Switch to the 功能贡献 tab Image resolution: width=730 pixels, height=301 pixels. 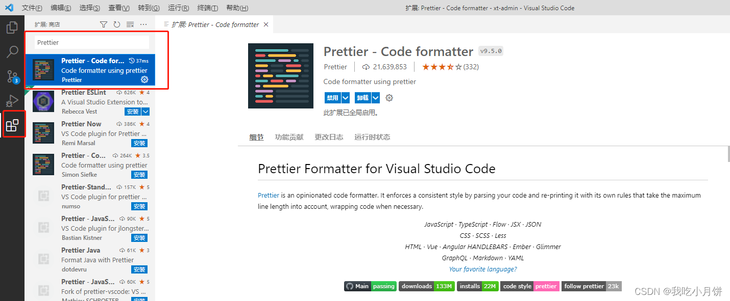tap(289, 137)
